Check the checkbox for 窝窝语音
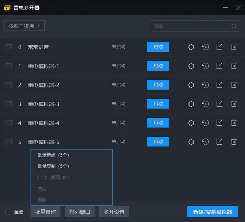 (8, 47)
